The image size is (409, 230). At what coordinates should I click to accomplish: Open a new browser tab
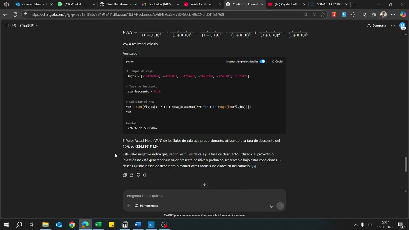tap(355, 4)
